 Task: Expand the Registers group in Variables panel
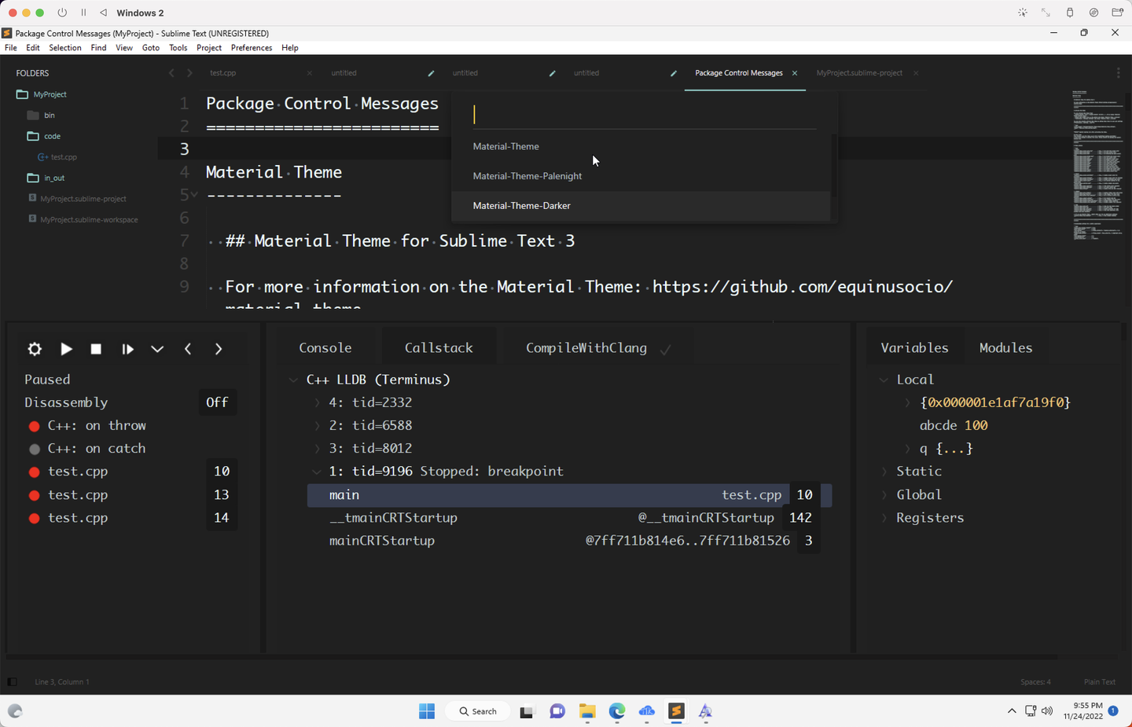[x=883, y=517]
